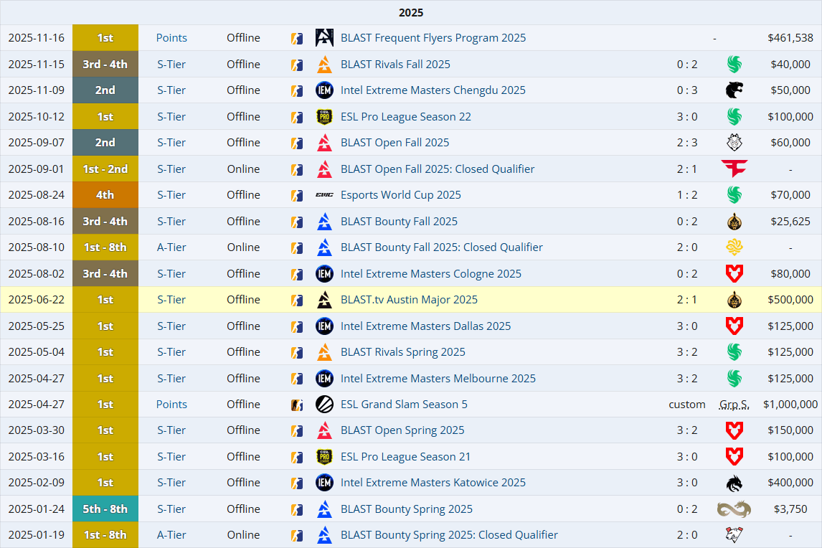The width and height of the screenshot is (822, 548).
Task: Click the Falcons logo in ESL Pro League Season 22 row
Action: pos(734,116)
